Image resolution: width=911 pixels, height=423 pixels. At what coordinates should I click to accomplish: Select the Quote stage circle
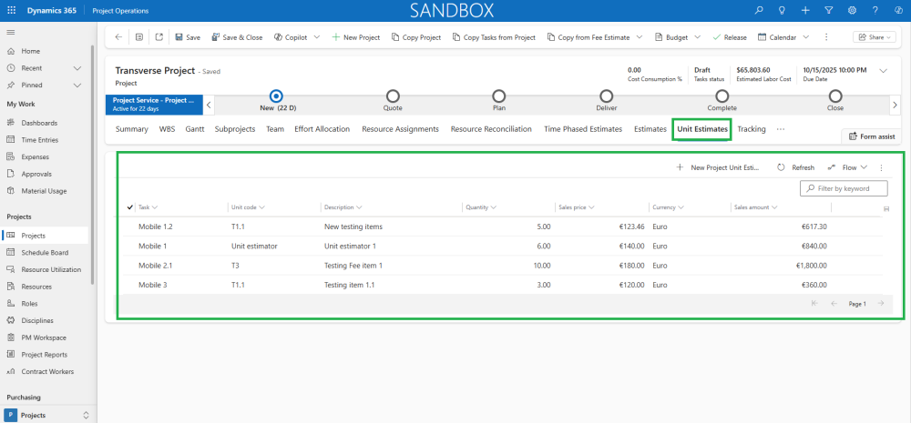(393, 96)
